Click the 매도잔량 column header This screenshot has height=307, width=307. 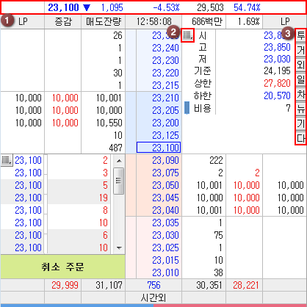pyautogui.click(x=103, y=21)
